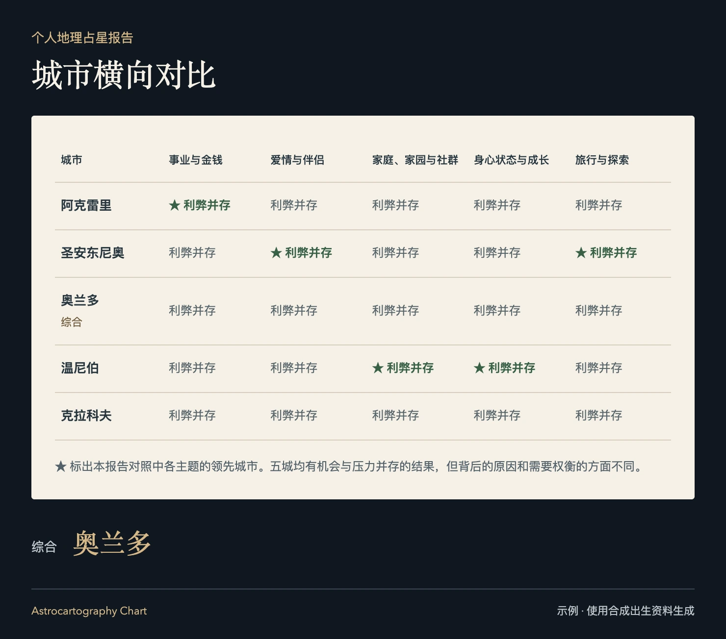Click the 综合 tag under 奥兰多 in table
This screenshot has height=639, width=726.
(x=72, y=322)
